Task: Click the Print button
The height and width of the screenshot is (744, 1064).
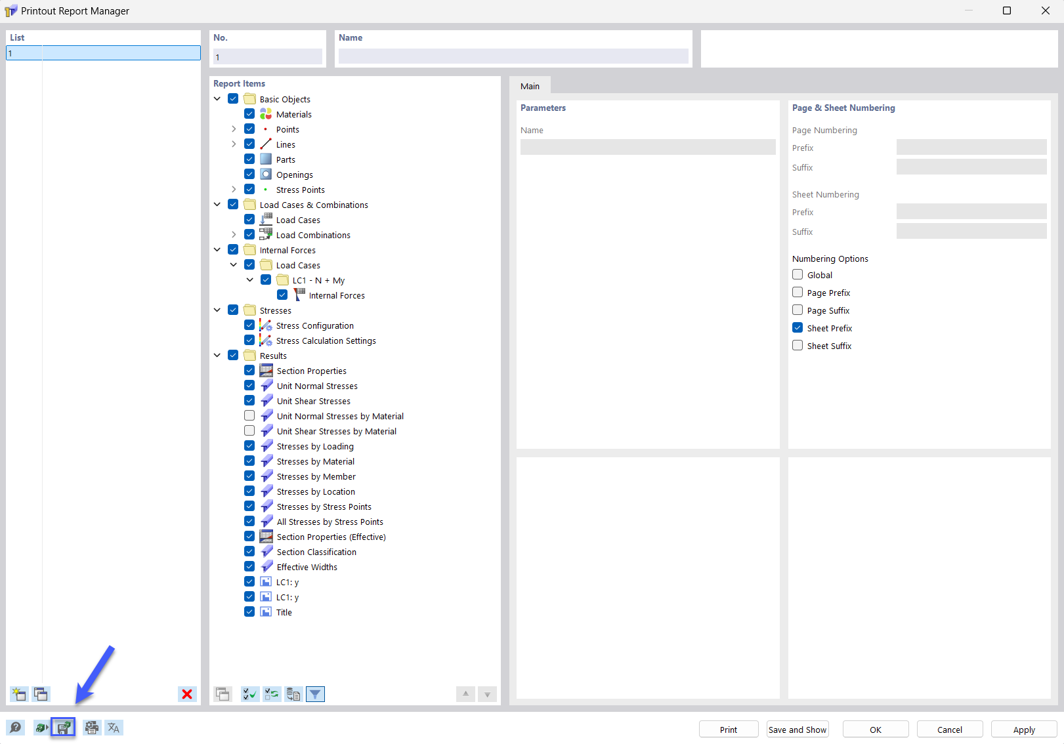Action: coord(729,730)
